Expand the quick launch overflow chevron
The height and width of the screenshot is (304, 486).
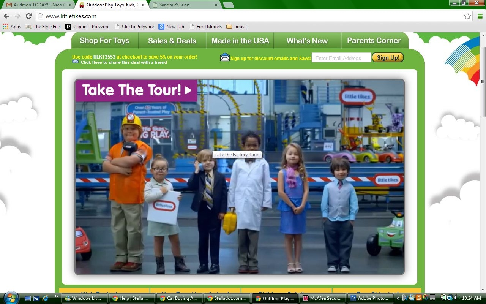pyautogui.click(x=57, y=296)
